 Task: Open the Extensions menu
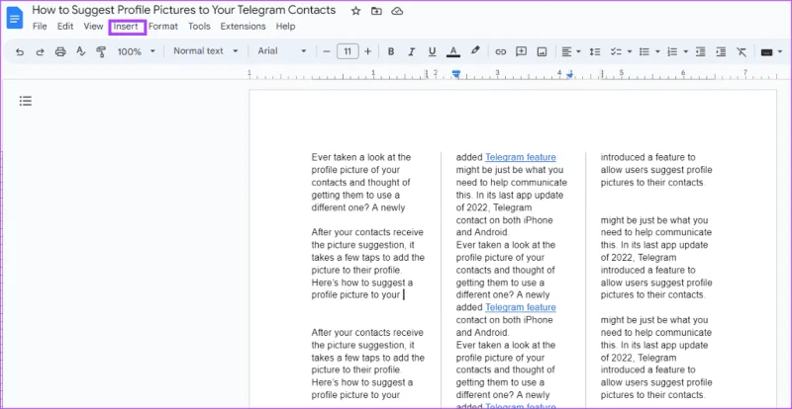(x=243, y=27)
